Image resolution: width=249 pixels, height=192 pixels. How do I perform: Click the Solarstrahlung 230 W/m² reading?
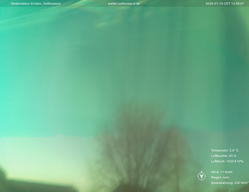230,183
